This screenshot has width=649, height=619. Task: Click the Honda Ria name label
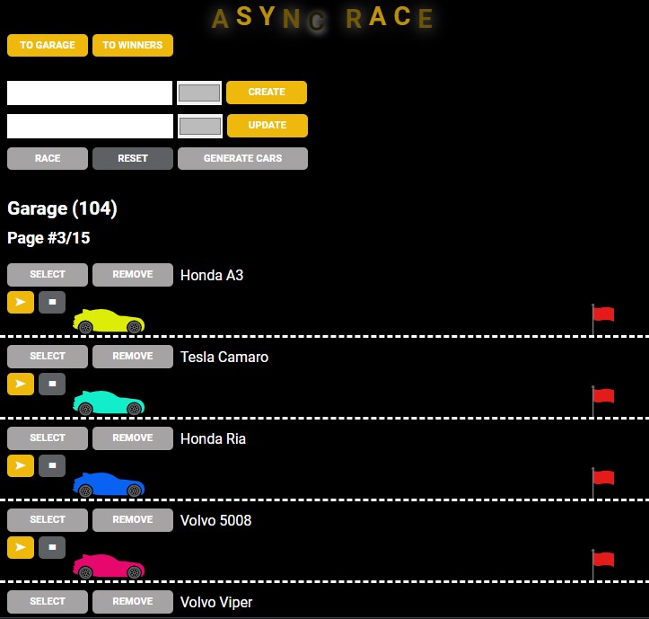213,438
